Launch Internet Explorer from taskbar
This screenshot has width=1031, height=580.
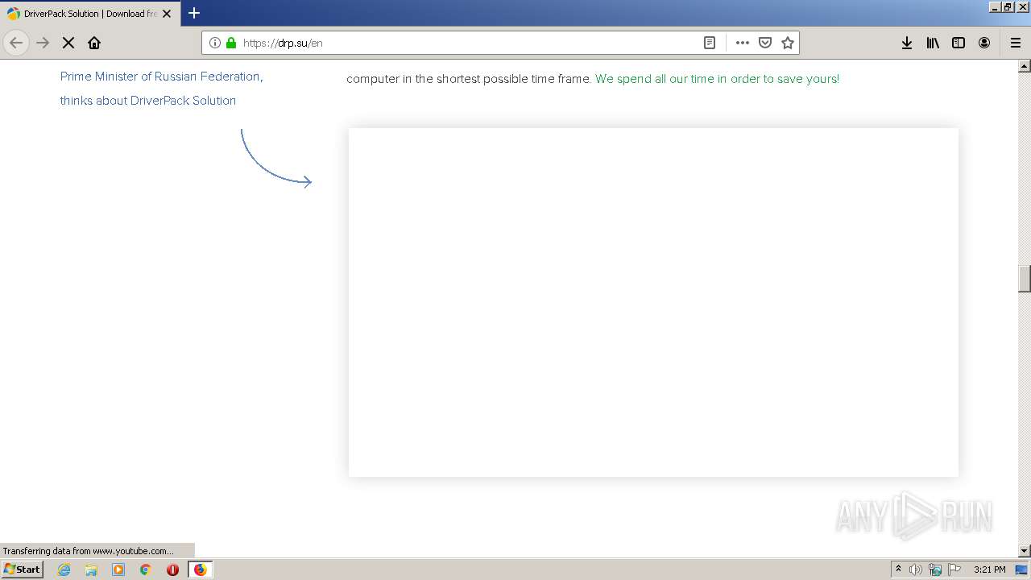64,570
